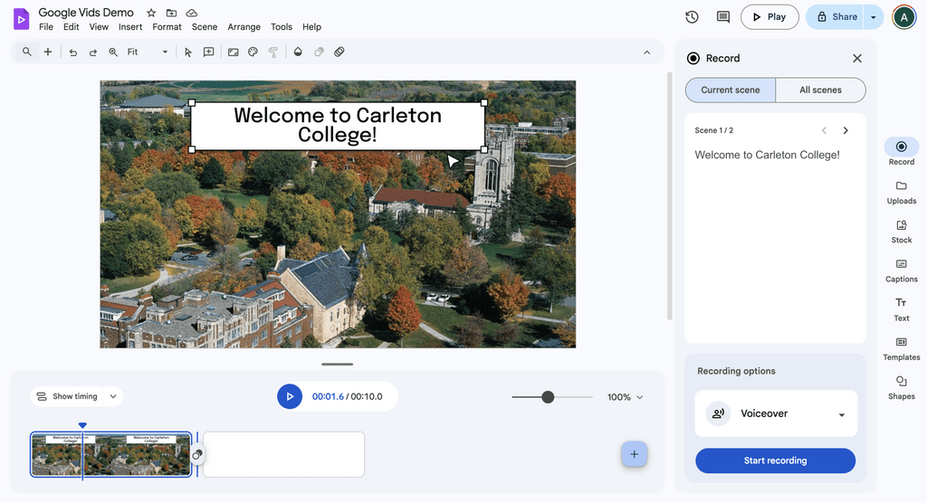Check cloud save status icon
The image size is (927, 503).
[192, 13]
